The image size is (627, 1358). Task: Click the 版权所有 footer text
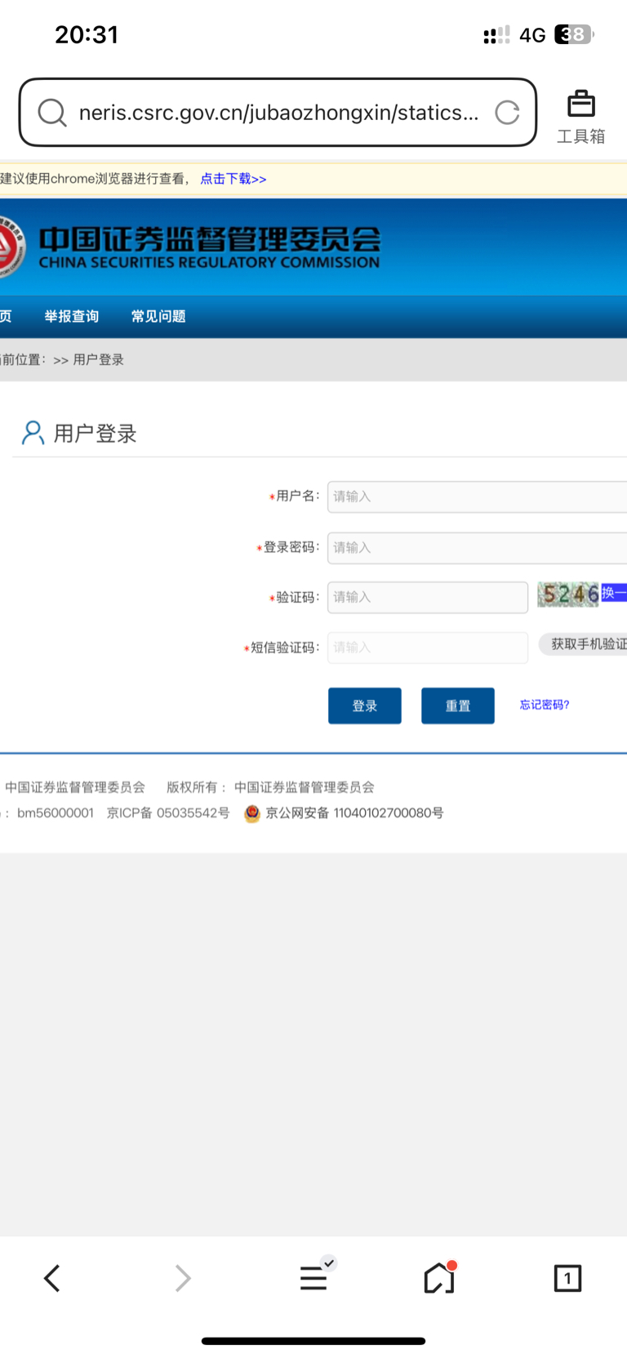[193, 787]
